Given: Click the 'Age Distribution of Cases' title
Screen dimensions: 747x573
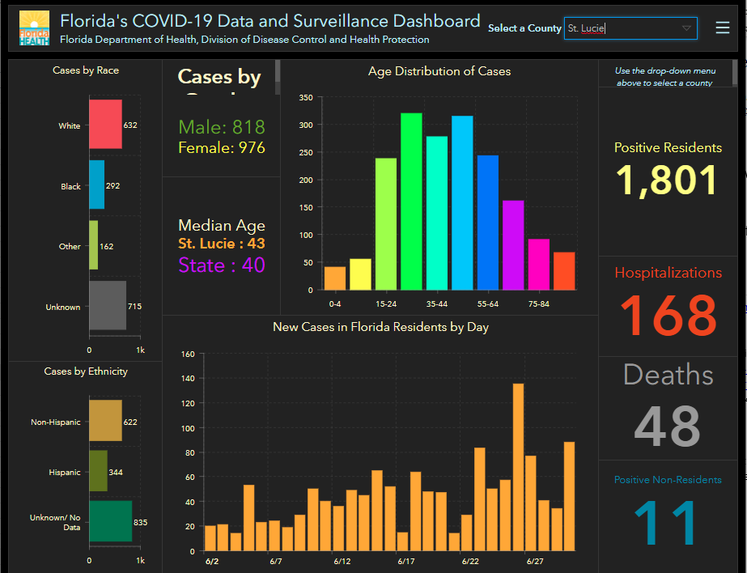Looking at the screenshot, I should pyautogui.click(x=439, y=71).
